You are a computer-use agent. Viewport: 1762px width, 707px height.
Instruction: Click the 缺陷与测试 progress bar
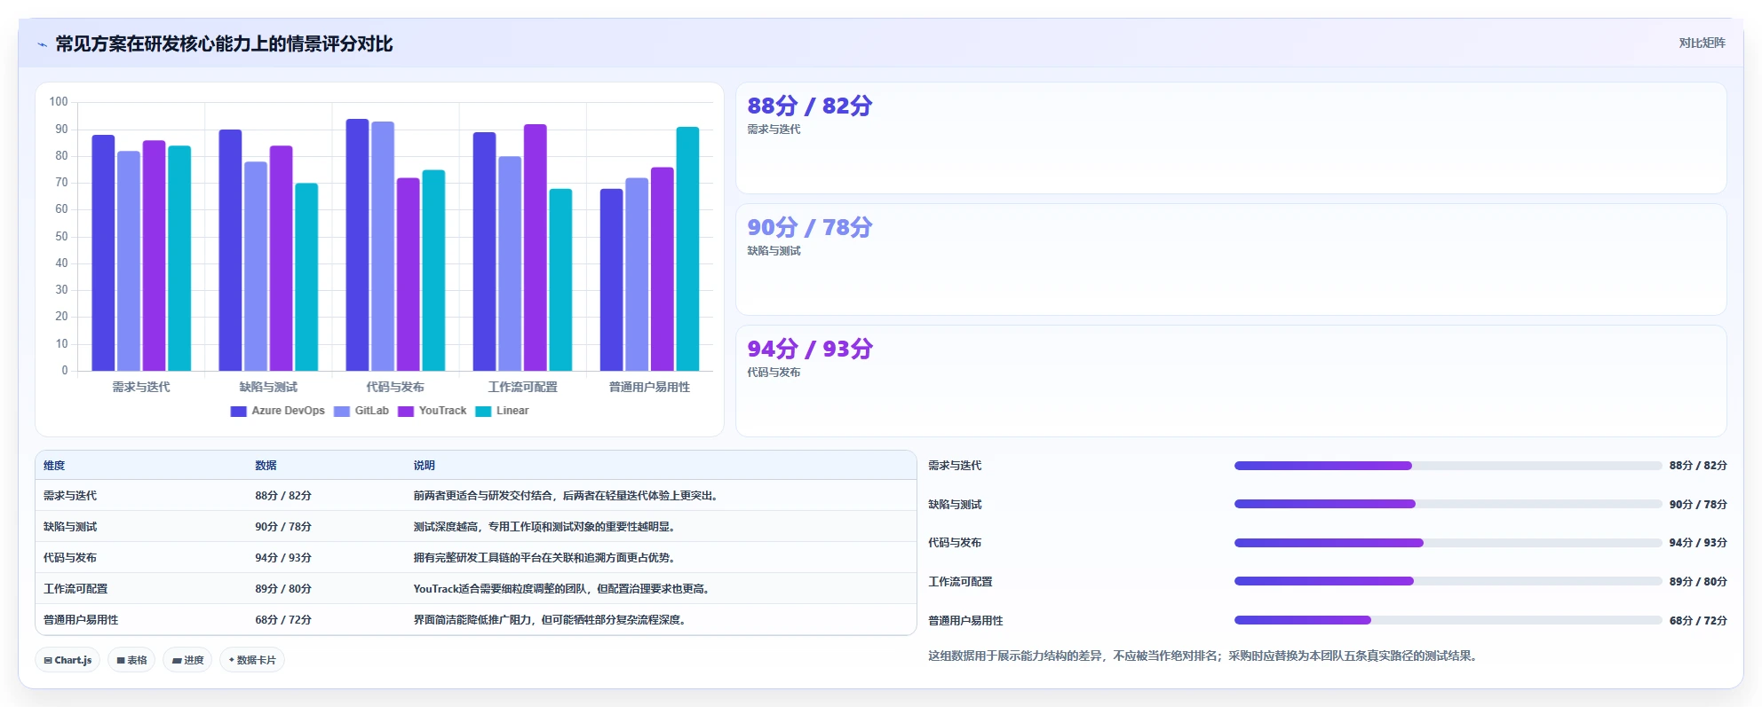click(1448, 504)
